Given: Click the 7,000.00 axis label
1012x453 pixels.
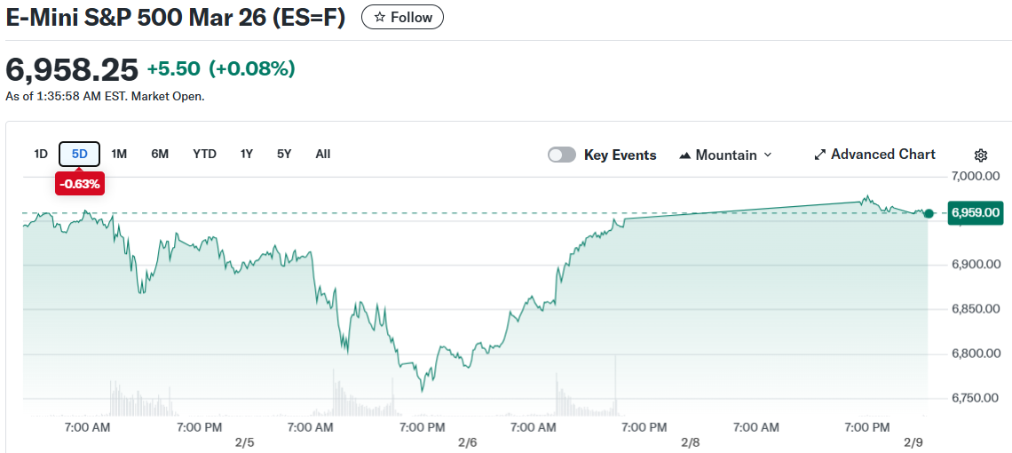Looking at the screenshot, I should (x=976, y=176).
